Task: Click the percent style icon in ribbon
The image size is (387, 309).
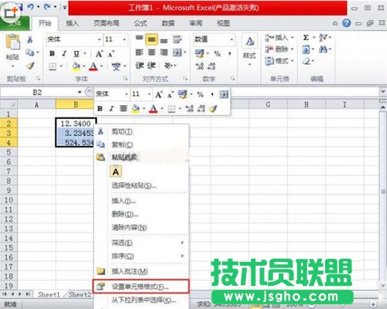Action: coord(217,53)
